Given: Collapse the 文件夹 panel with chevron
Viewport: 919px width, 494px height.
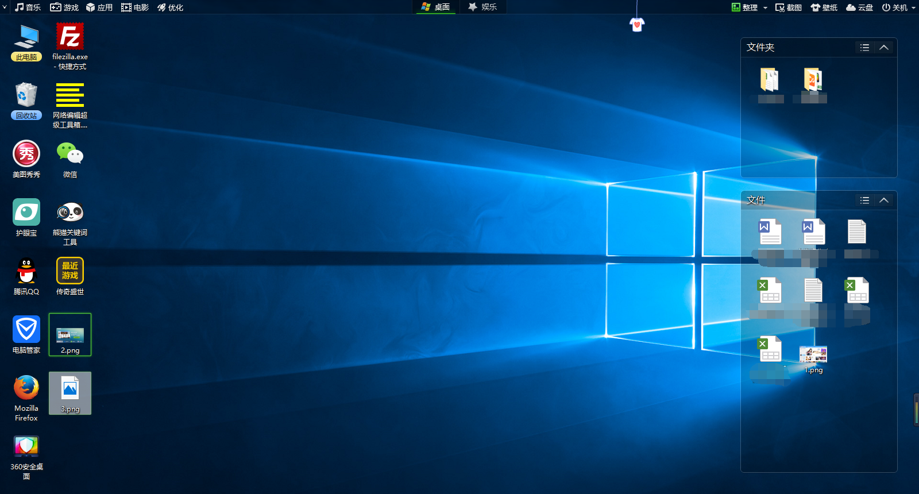Looking at the screenshot, I should [x=884, y=48].
